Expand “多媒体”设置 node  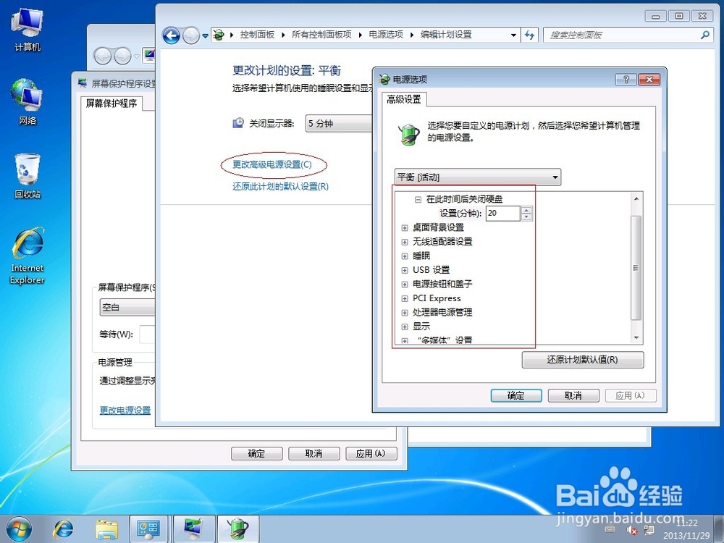[405, 341]
